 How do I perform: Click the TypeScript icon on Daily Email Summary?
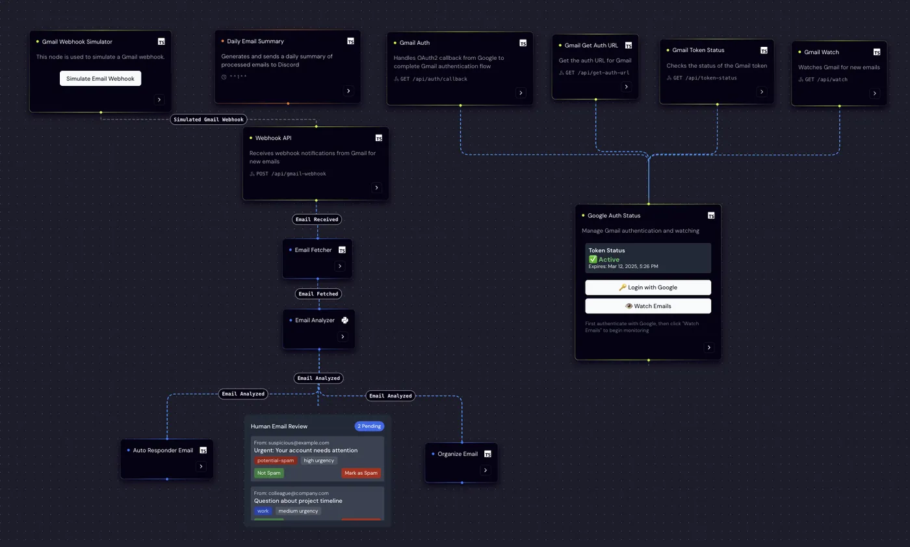[350, 41]
